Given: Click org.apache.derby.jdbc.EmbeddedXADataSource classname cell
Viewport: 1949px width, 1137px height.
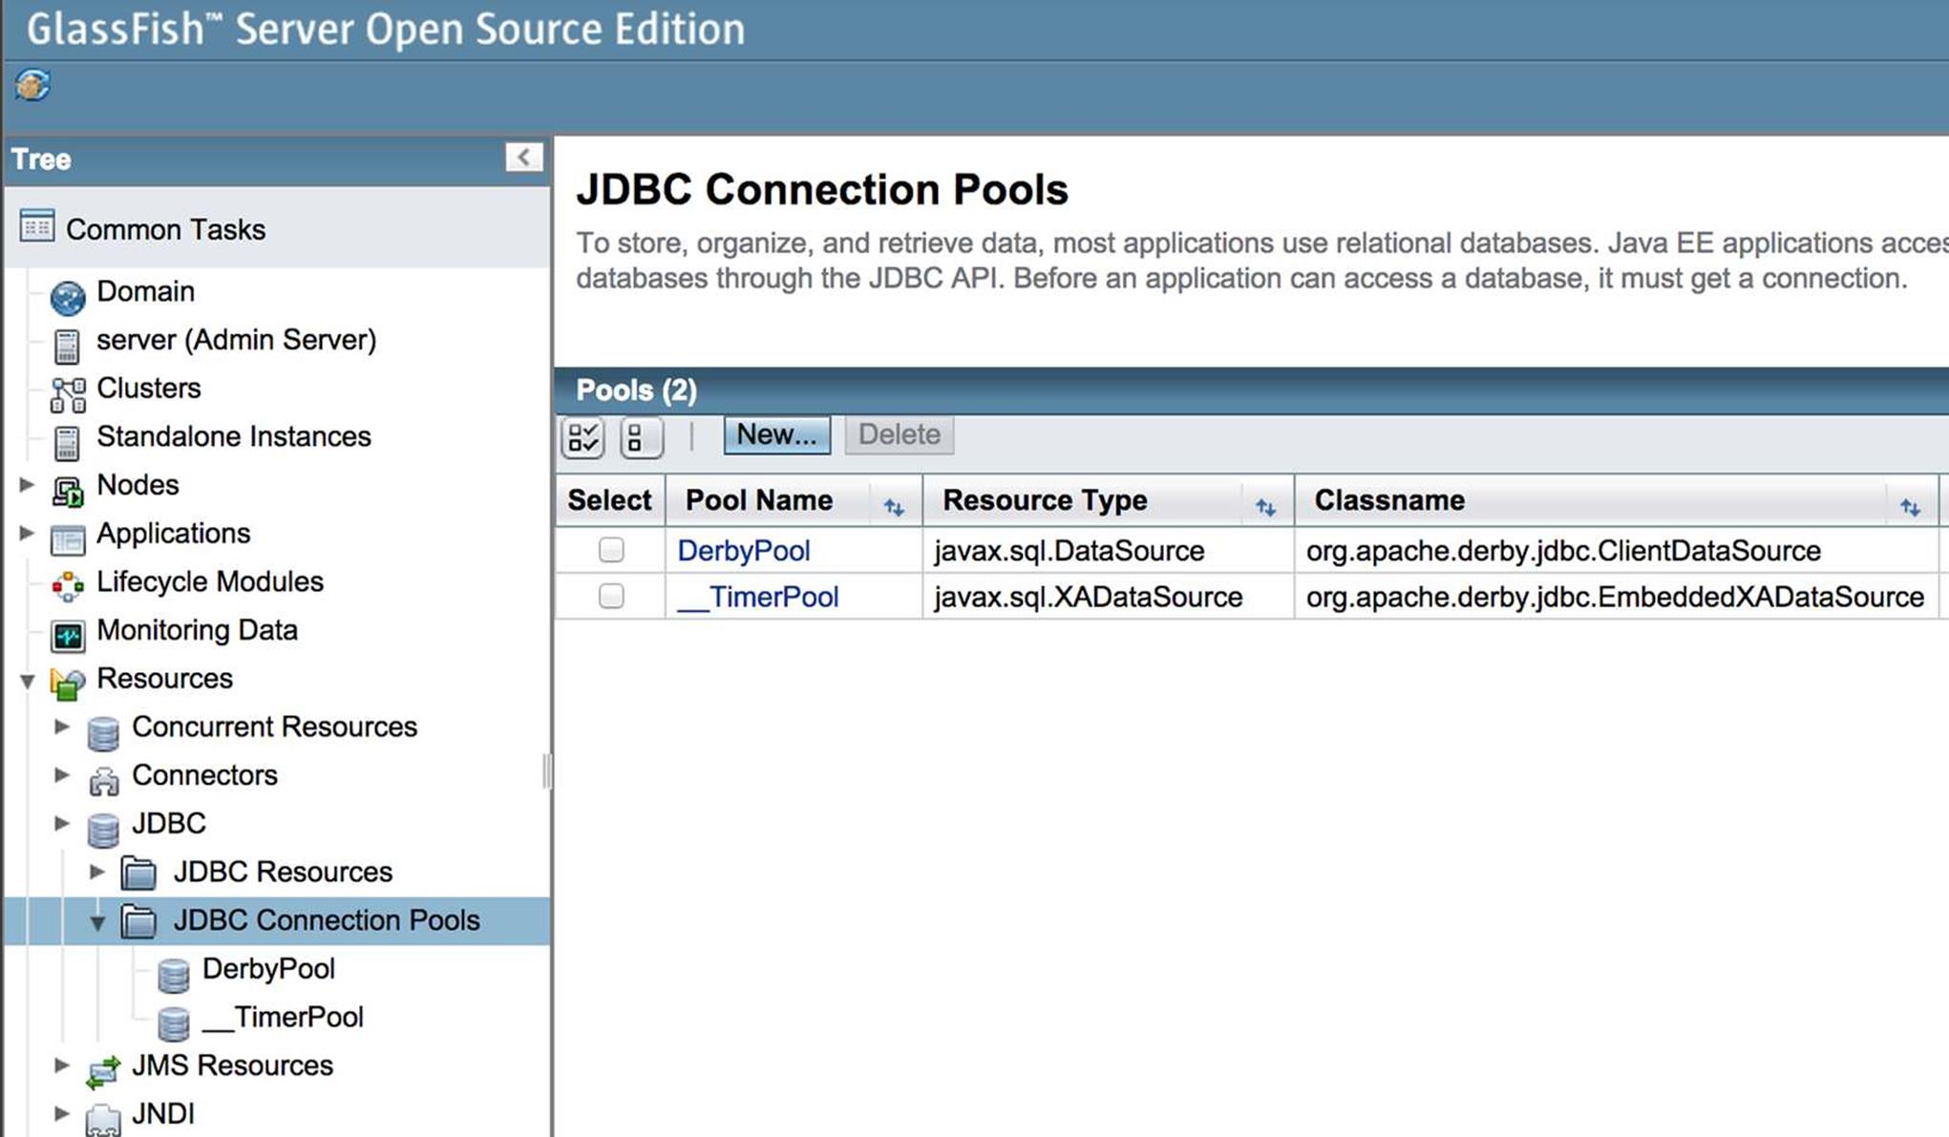Looking at the screenshot, I should [1615, 598].
